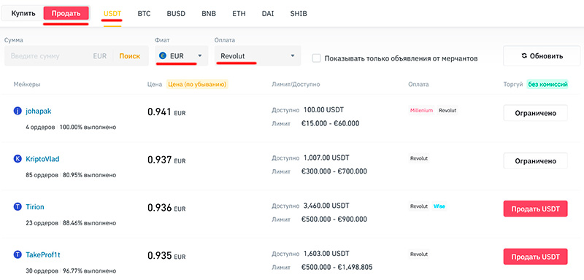584x280 pixels.
Task: Tick the merchants-only ads checkbox
Action: 316,58
